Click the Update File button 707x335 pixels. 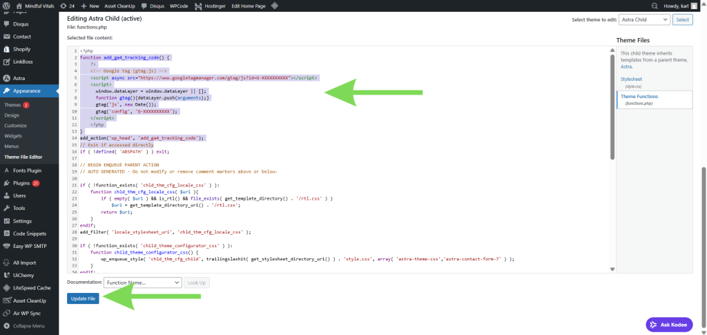click(83, 298)
